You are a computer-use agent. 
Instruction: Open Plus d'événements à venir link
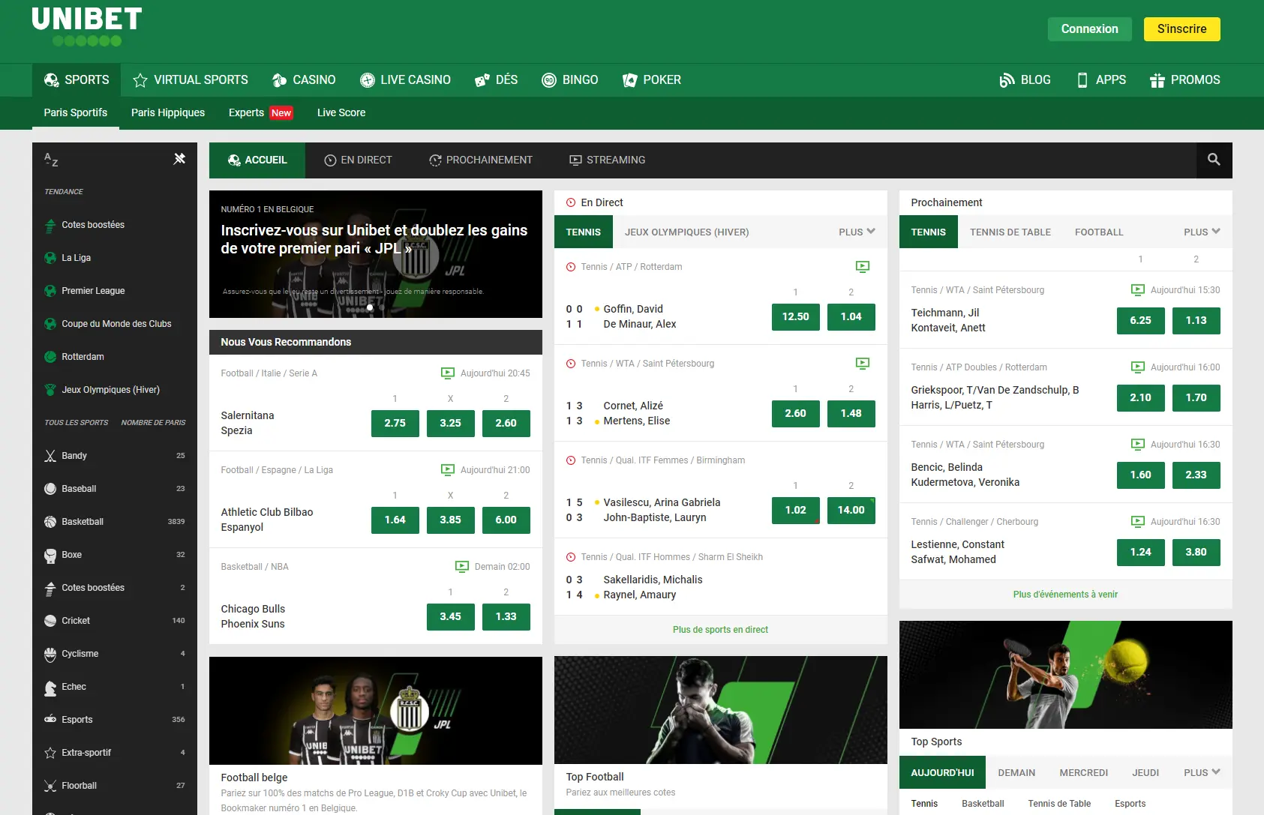tap(1065, 595)
